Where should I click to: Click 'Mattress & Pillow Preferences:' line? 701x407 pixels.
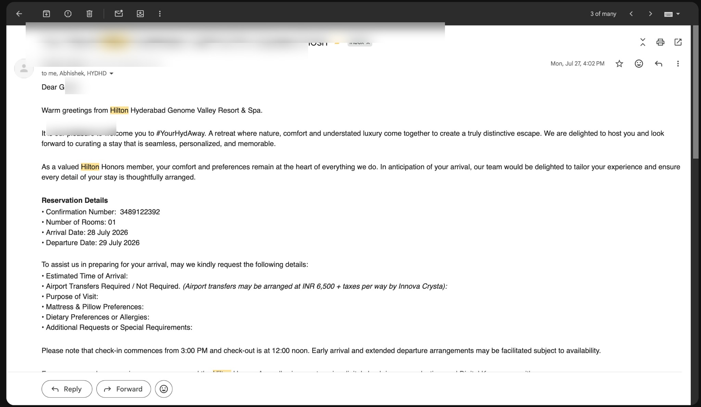[x=93, y=307]
